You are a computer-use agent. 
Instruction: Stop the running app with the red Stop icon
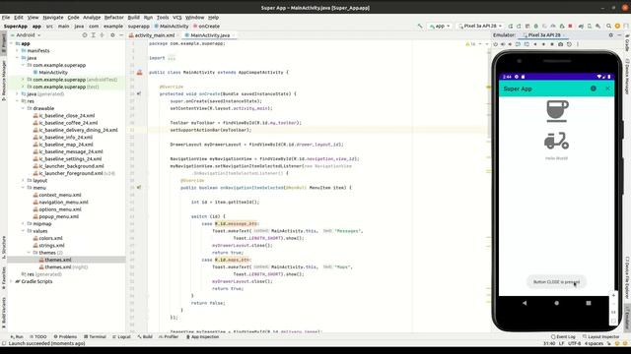570,27
